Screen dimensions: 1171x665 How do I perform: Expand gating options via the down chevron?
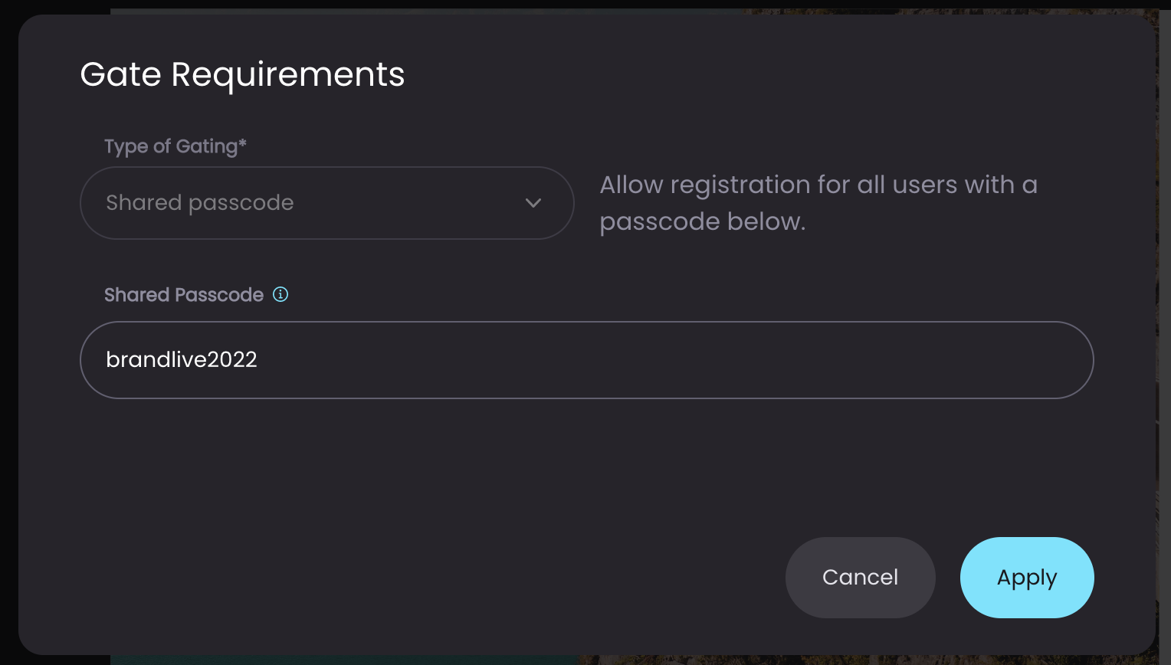tap(533, 203)
